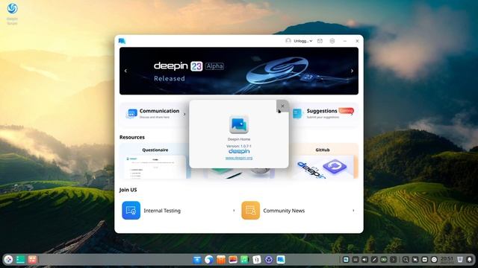Click the Join US heading
The height and width of the screenshot is (268, 478).
coord(128,190)
